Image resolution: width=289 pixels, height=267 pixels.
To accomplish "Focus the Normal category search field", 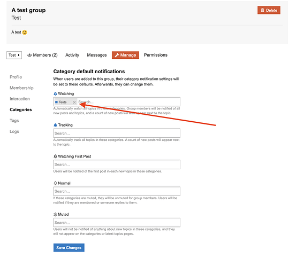I will tap(117, 191).
